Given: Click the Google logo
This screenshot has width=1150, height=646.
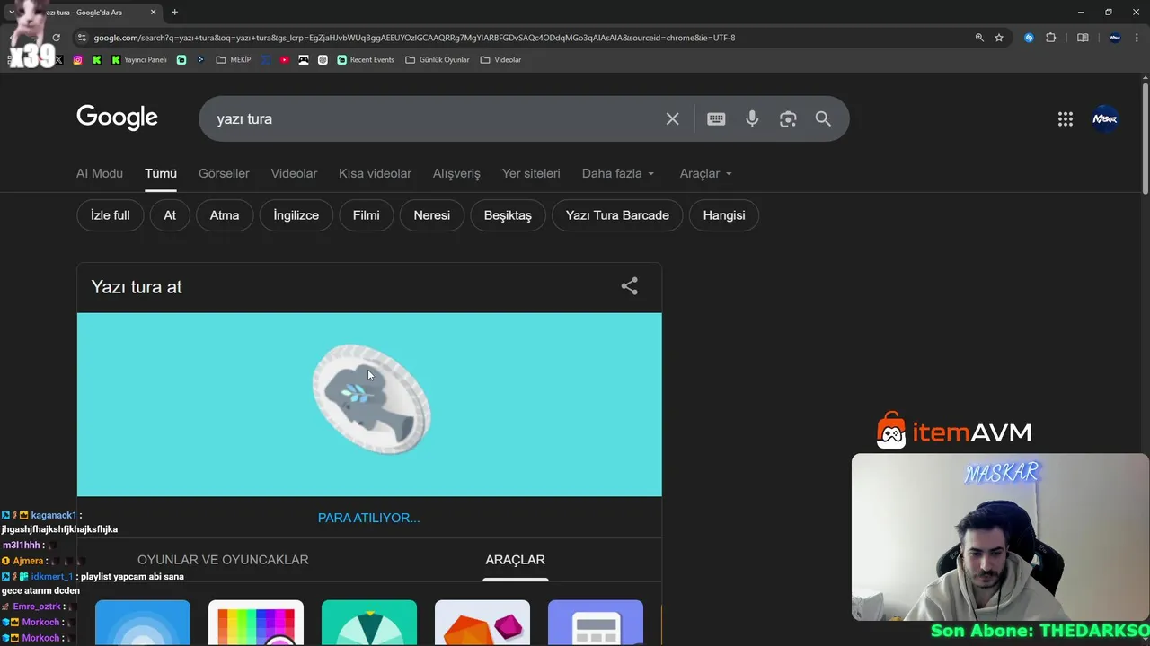Looking at the screenshot, I should click(x=117, y=118).
